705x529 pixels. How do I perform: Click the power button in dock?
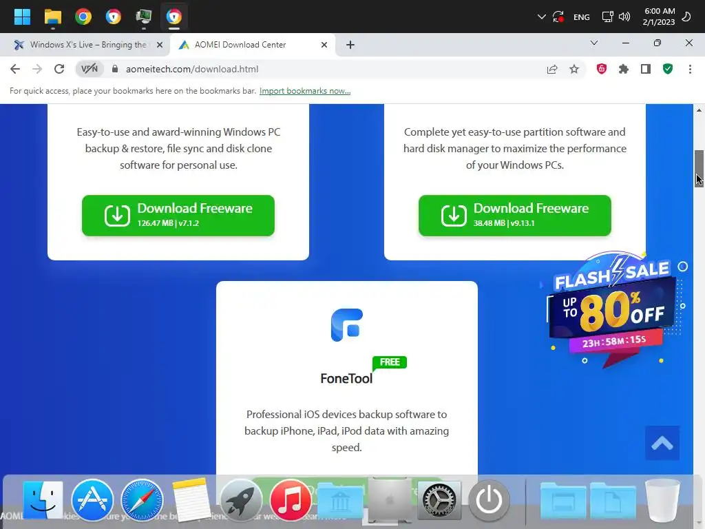tap(489, 500)
